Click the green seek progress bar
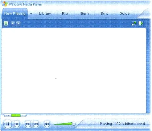 [16, 115]
